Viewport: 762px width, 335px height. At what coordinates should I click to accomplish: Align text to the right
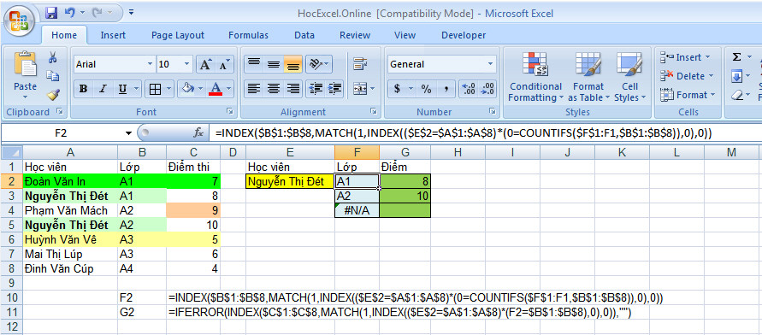pos(293,89)
